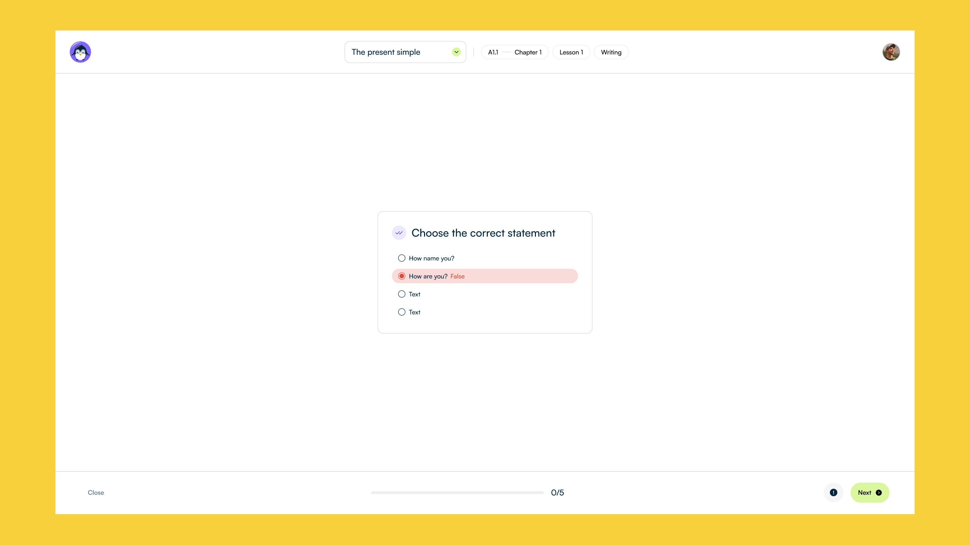Image resolution: width=970 pixels, height=545 pixels.
Task: Click the exclamation info icon
Action: tap(833, 493)
